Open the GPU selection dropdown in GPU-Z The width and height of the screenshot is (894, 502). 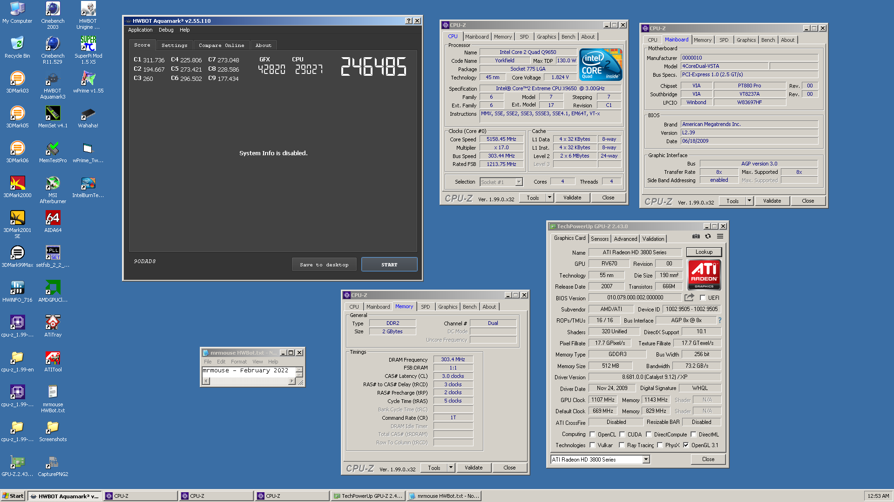tap(646, 460)
